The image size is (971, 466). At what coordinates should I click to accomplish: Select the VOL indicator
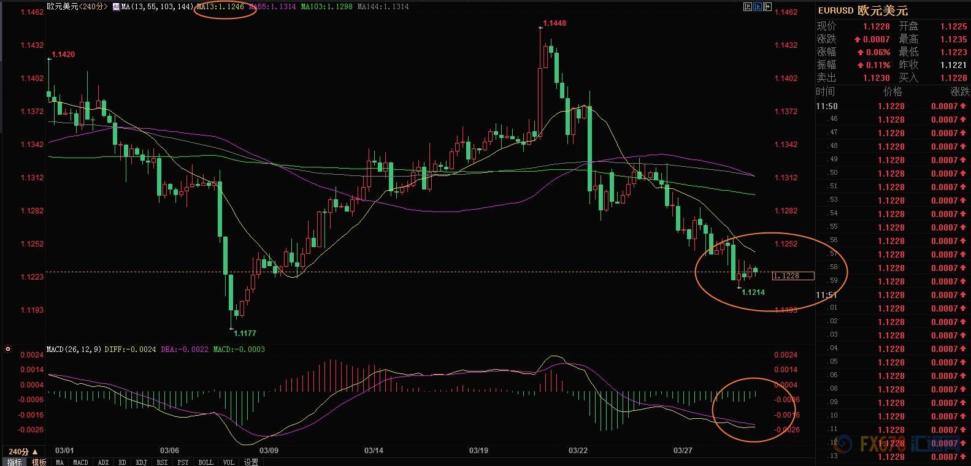pyautogui.click(x=228, y=462)
